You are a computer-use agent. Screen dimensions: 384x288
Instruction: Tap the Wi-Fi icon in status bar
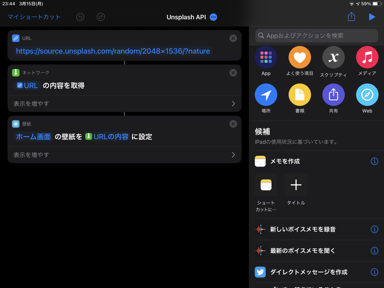352,4
